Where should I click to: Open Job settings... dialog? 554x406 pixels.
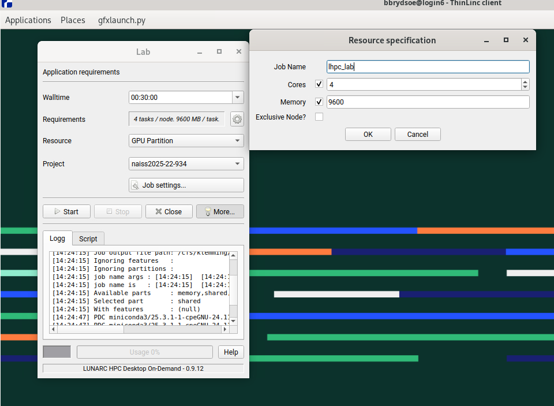click(186, 185)
